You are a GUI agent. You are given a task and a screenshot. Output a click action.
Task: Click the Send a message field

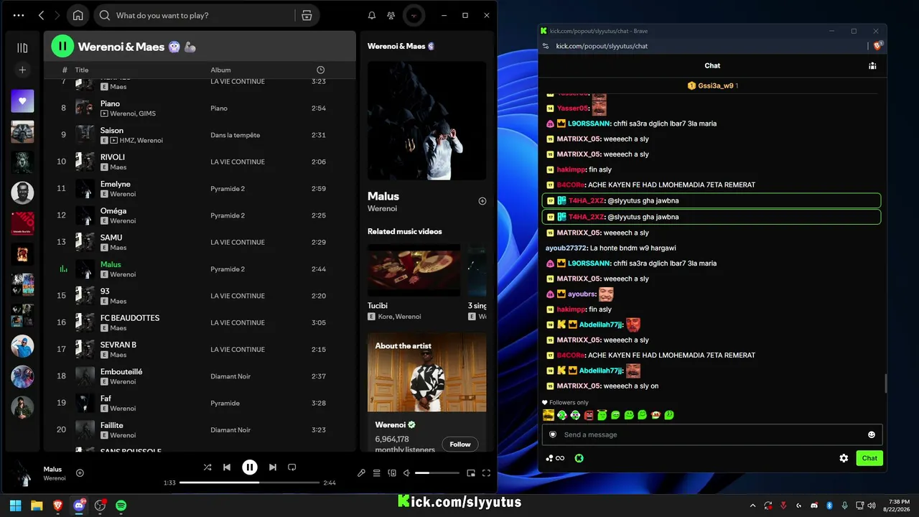coord(712,434)
